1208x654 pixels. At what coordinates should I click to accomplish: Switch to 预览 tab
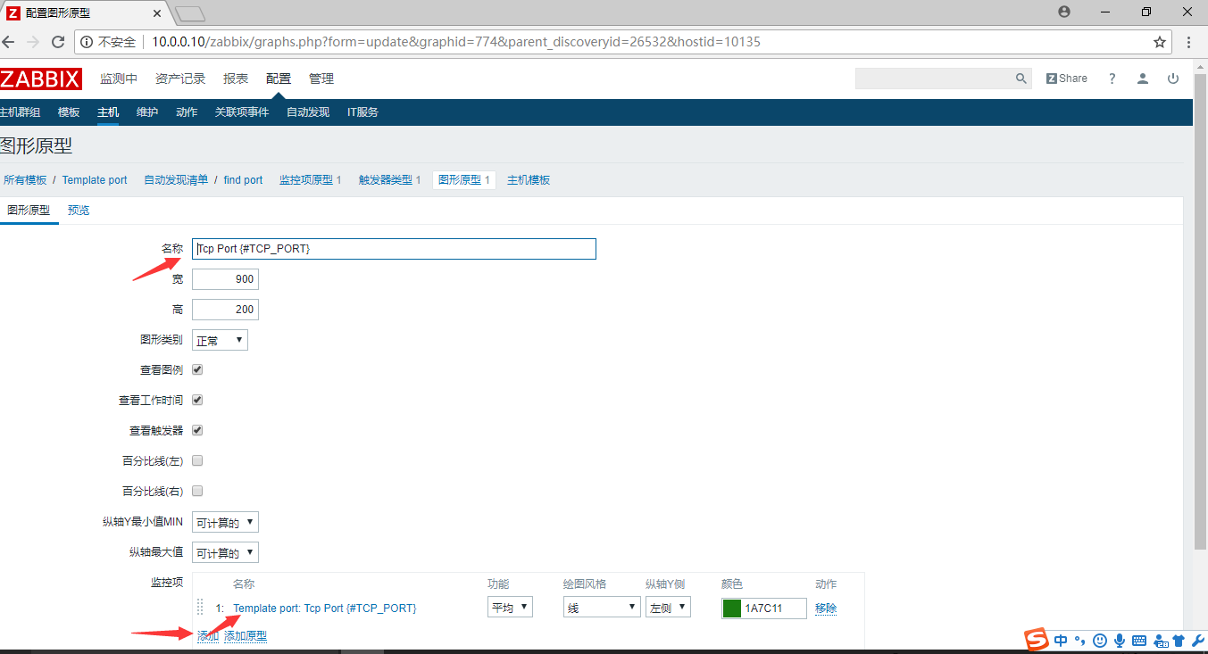tap(79, 211)
